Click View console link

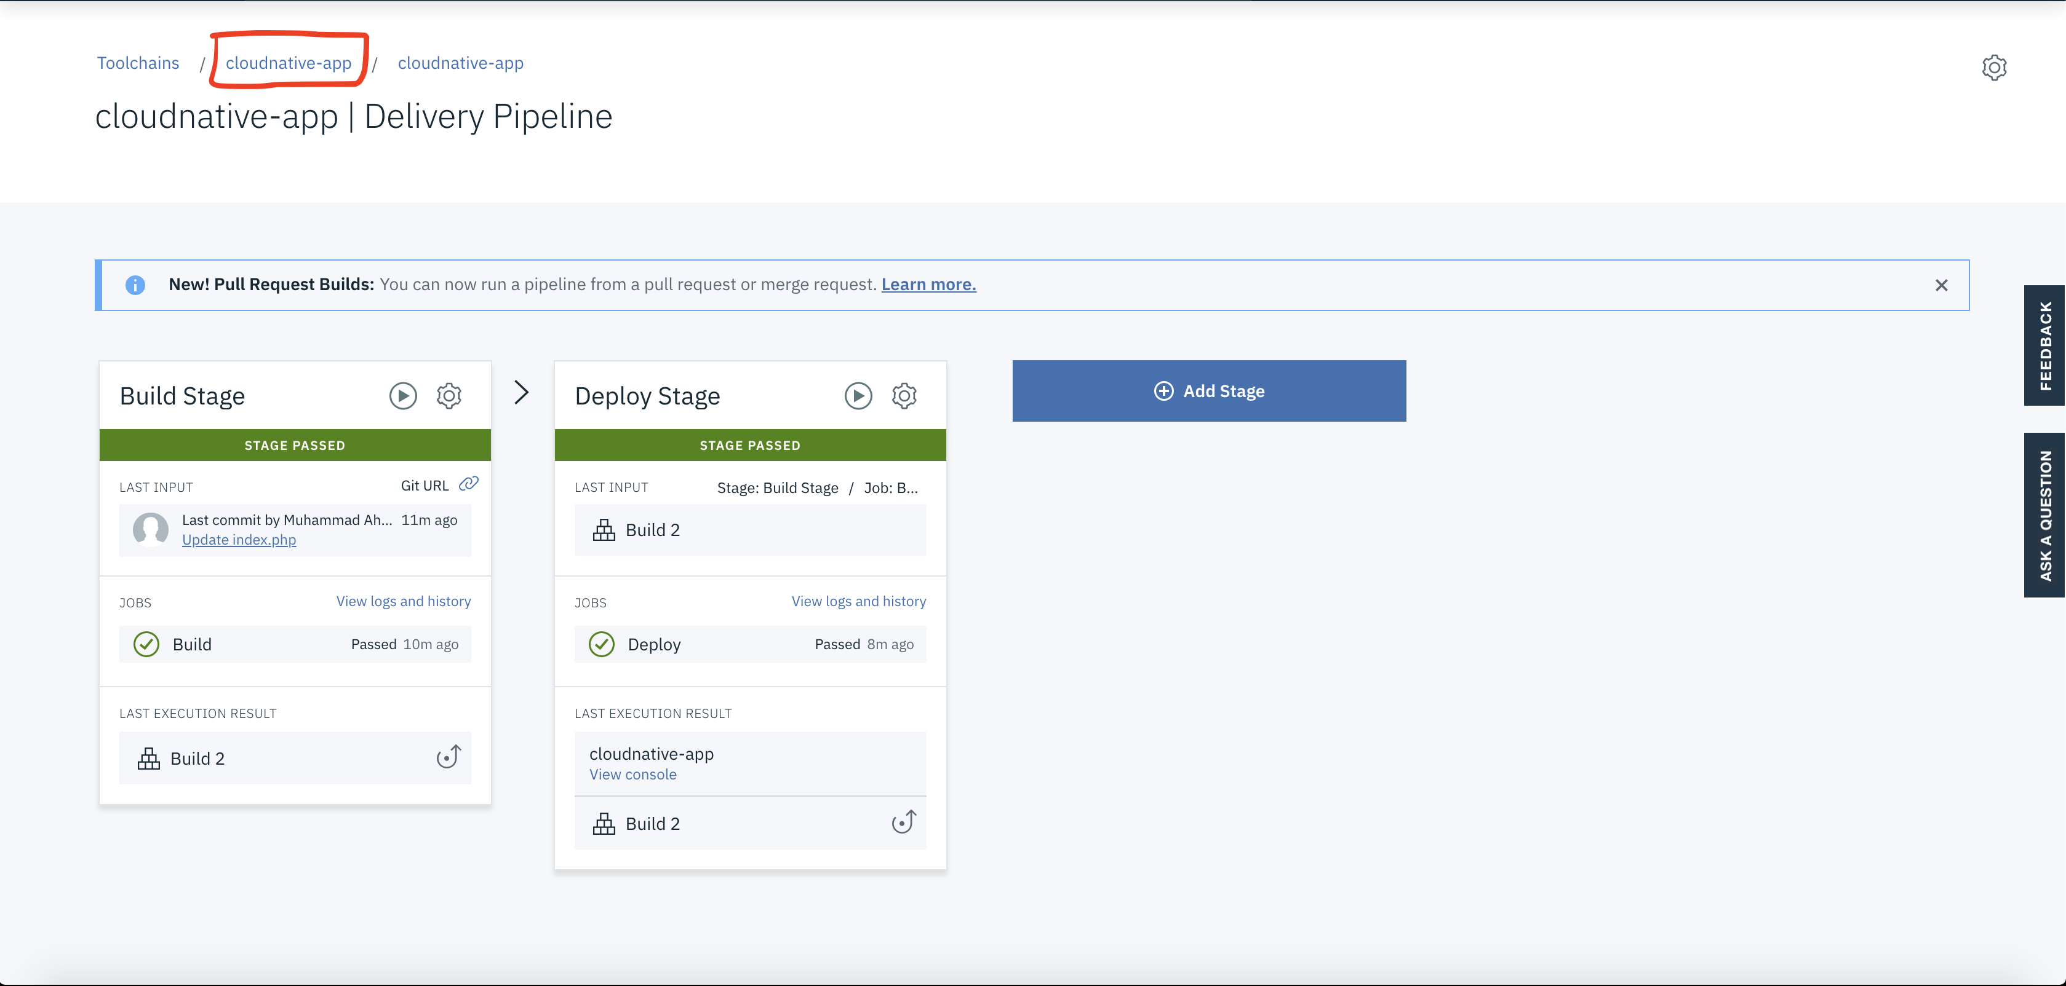coord(633,775)
